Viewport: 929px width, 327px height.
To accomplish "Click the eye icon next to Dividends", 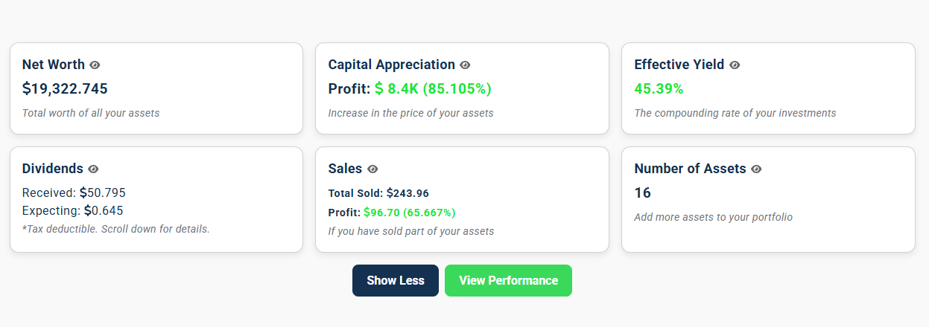I will (x=93, y=169).
